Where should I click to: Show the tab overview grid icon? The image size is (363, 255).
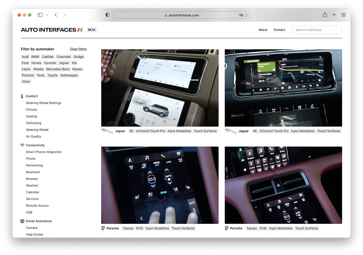(343, 15)
